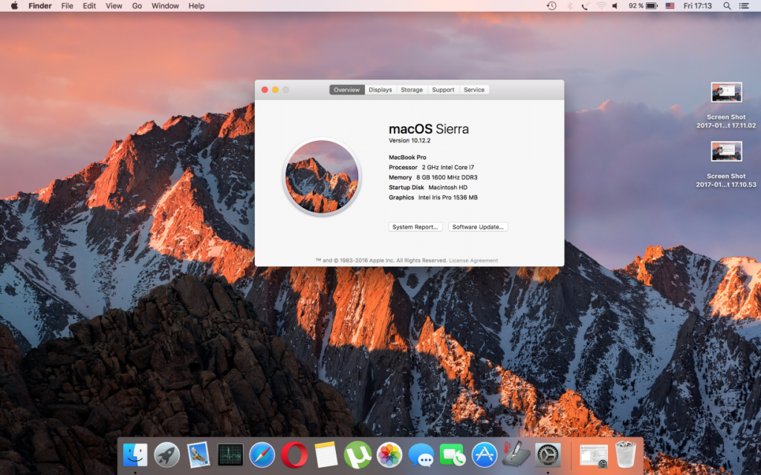The height and width of the screenshot is (475, 761).
Task: Open the Opera browser in dock
Action: [294, 454]
